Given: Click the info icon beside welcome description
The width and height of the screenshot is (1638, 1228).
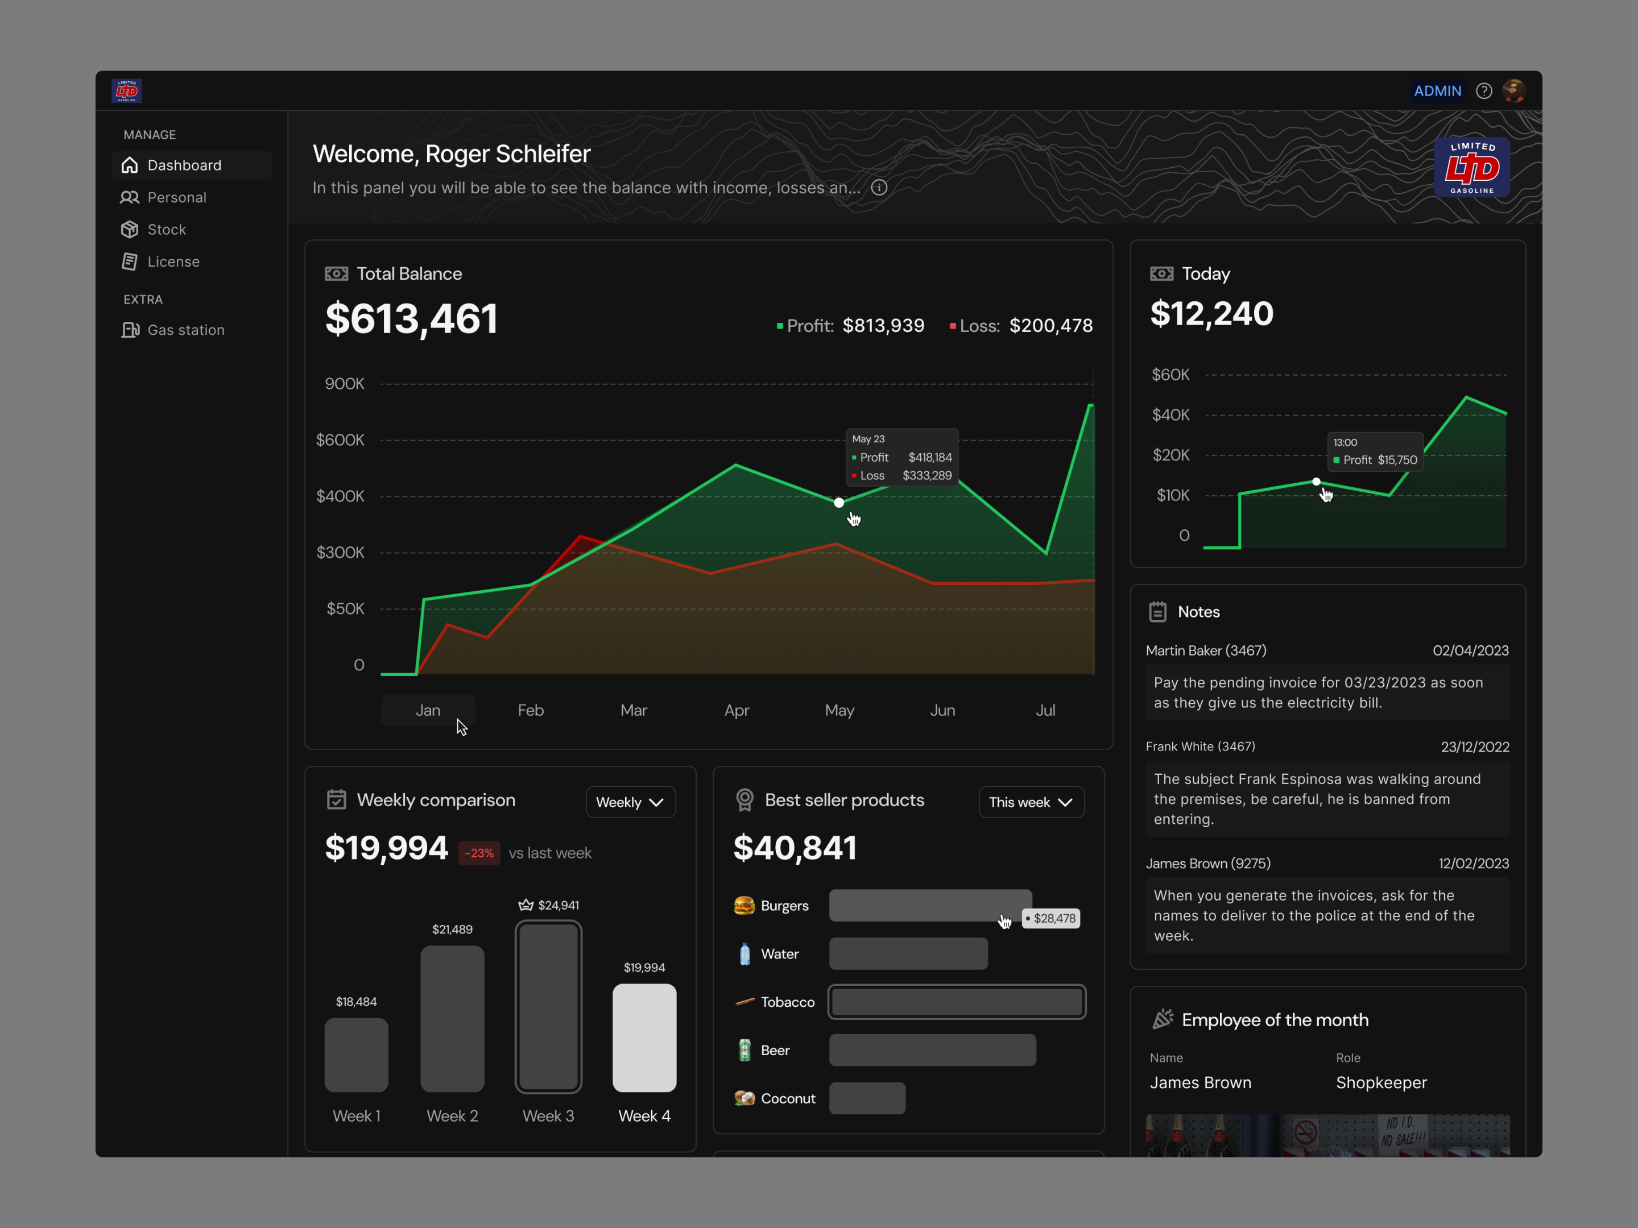Looking at the screenshot, I should pos(879,187).
